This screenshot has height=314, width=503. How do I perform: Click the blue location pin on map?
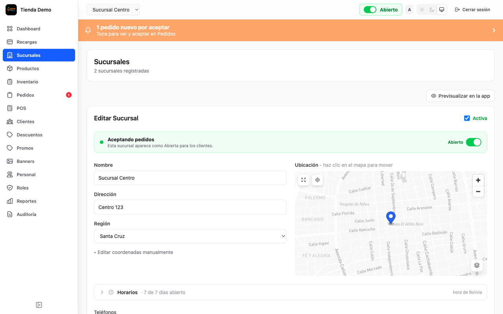point(391,217)
